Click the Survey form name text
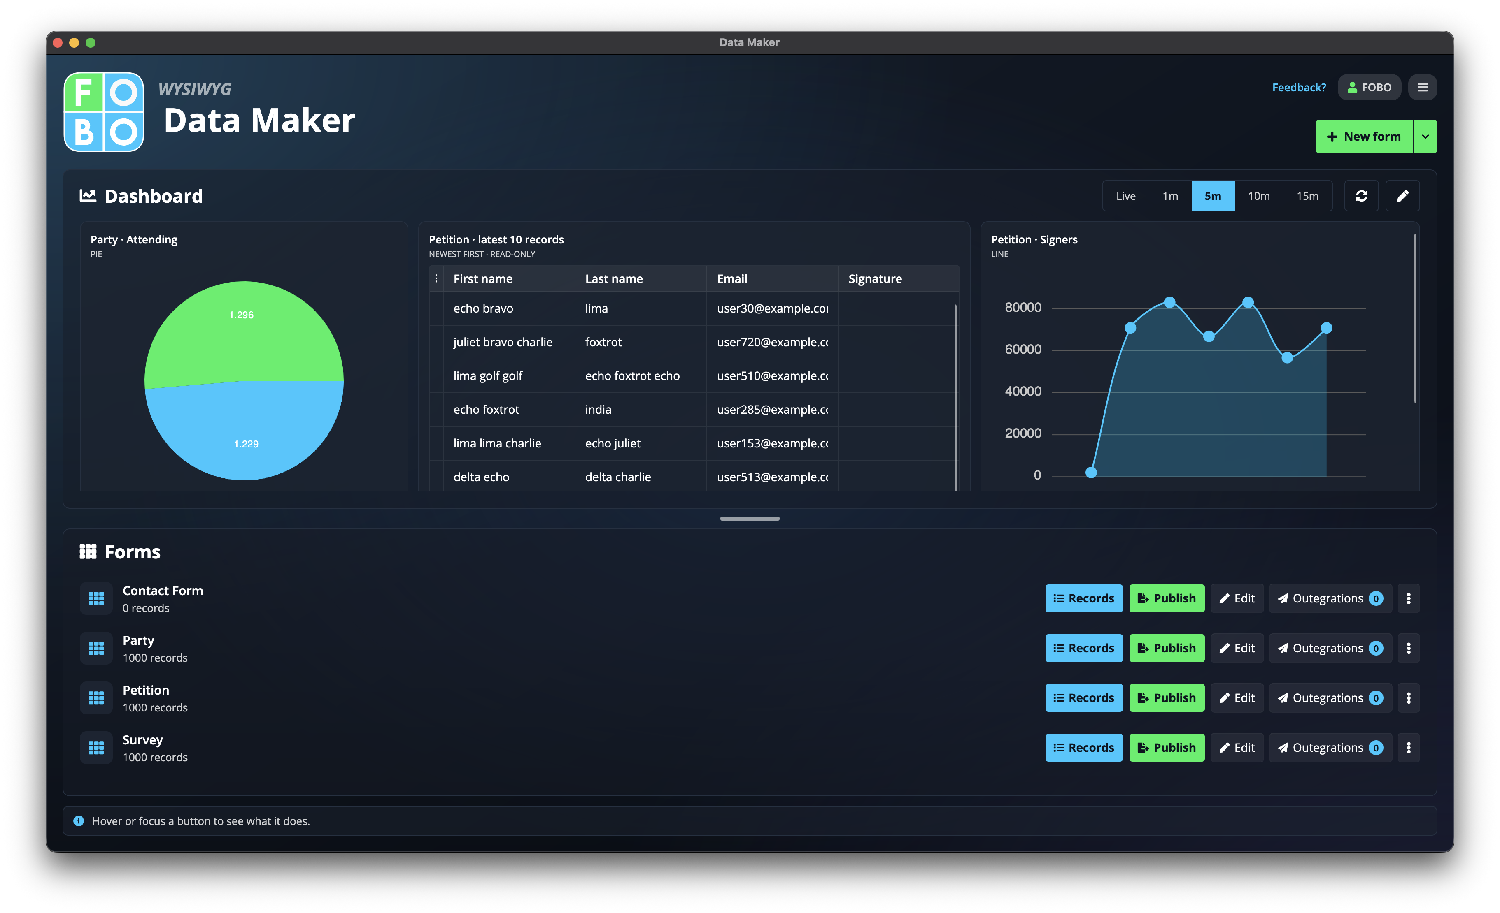 coord(142,739)
